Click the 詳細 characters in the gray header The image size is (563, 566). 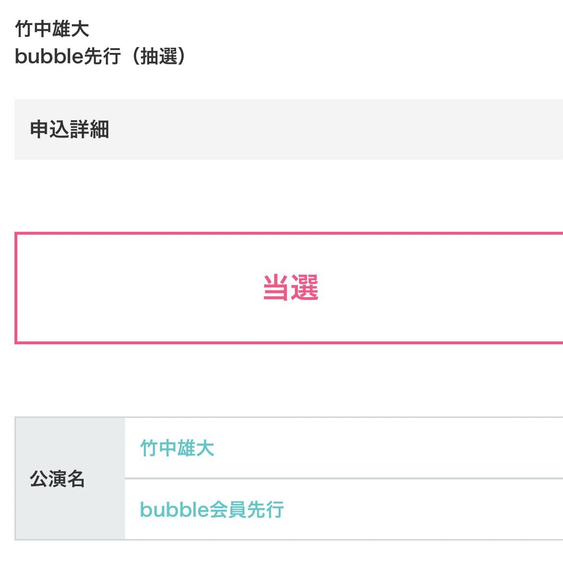(x=90, y=129)
